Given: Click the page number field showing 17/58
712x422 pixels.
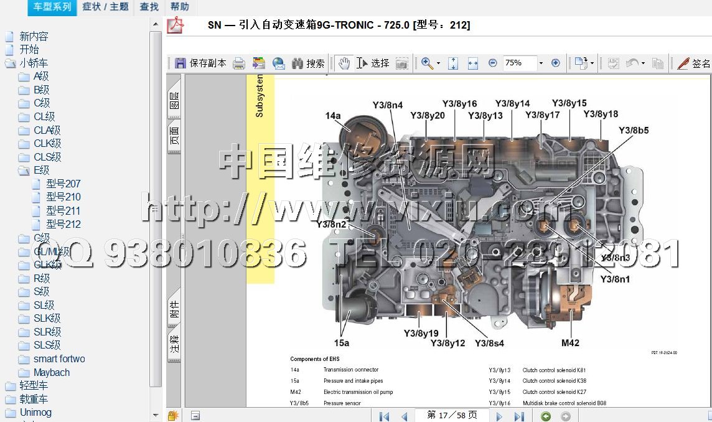Looking at the screenshot, I should tap(451, 415).
